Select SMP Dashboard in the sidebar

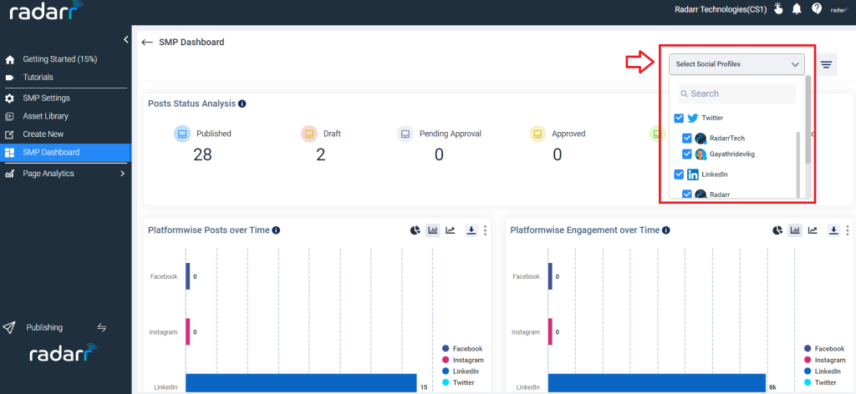click(x=65, y=153)
